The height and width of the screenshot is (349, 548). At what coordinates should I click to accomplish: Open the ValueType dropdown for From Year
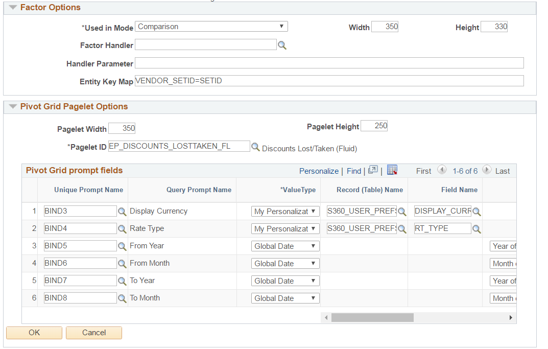click(x=285, y=246)
